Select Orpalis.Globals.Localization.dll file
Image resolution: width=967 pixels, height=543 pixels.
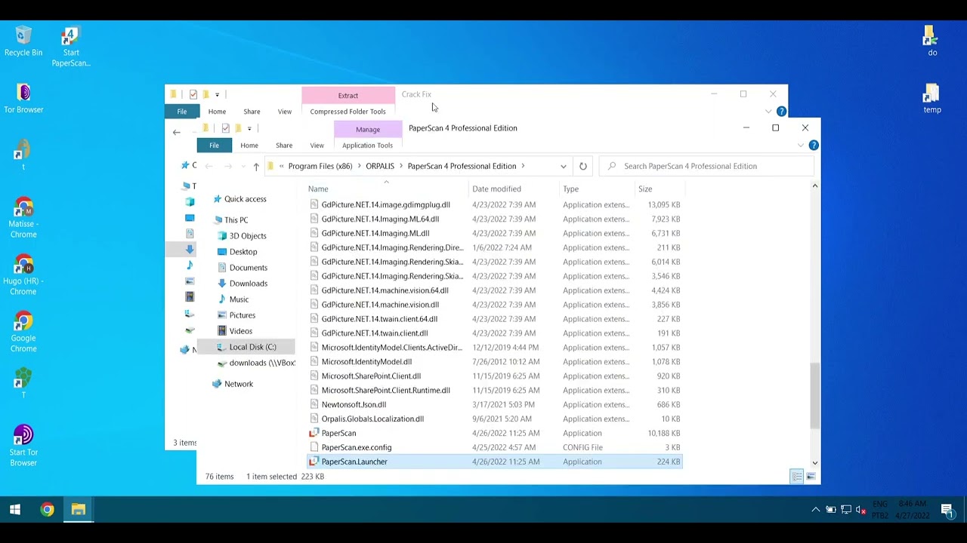click(x=495, y=419)
